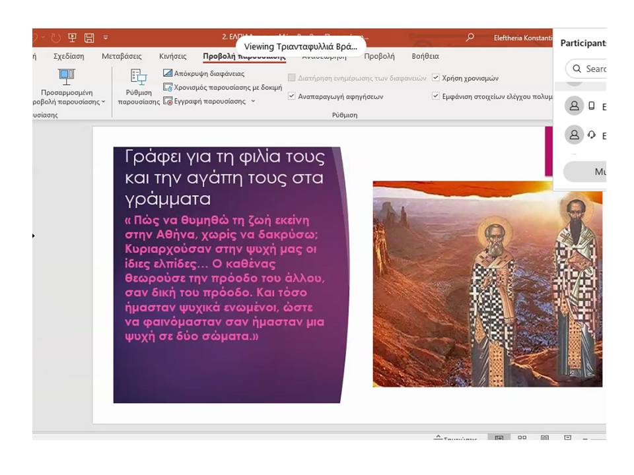Toggle Εμφάνιση στοιχείων ελέγχου πολυμέσων checkbox
Viewport: 634px width, 475px height.
(436, 96)
